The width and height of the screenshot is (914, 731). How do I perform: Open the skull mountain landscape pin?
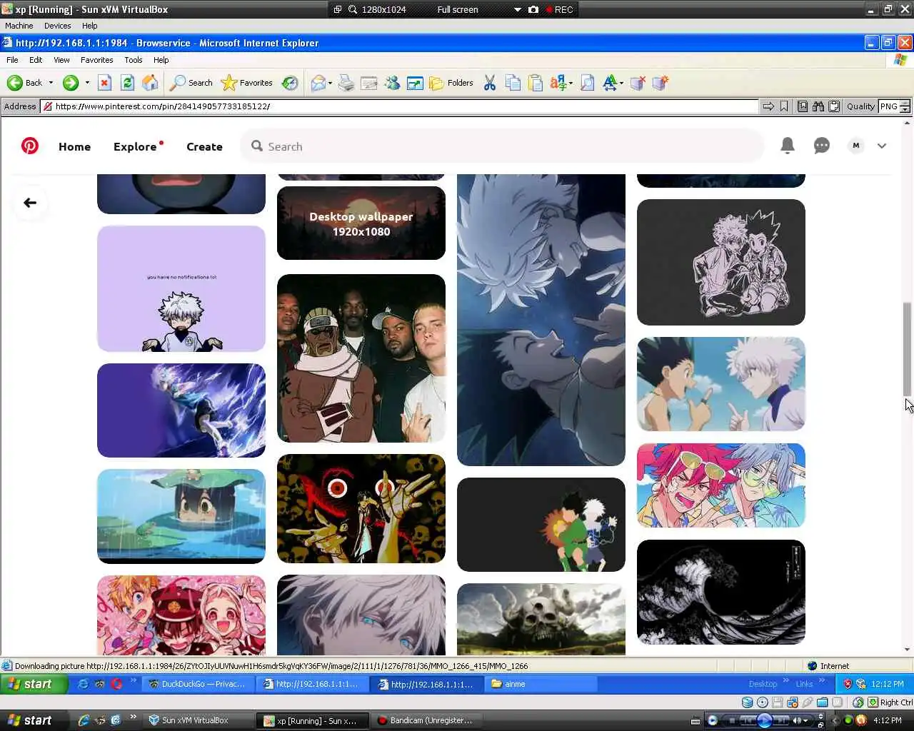tap(541, 619)
